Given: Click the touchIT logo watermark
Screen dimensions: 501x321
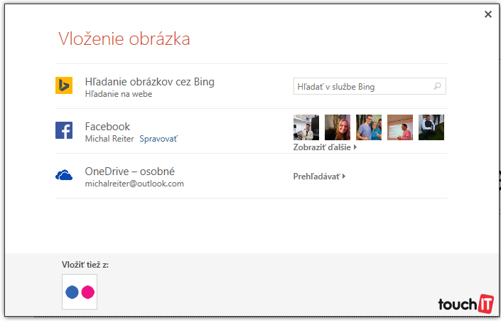Looking at the screenshot, I should [x=465, y=303].
